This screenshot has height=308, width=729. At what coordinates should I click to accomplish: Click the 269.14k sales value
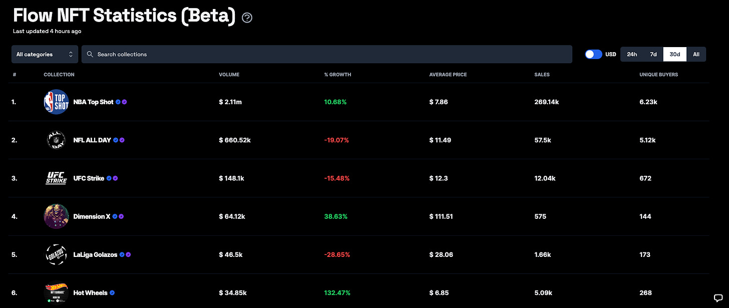547,102
